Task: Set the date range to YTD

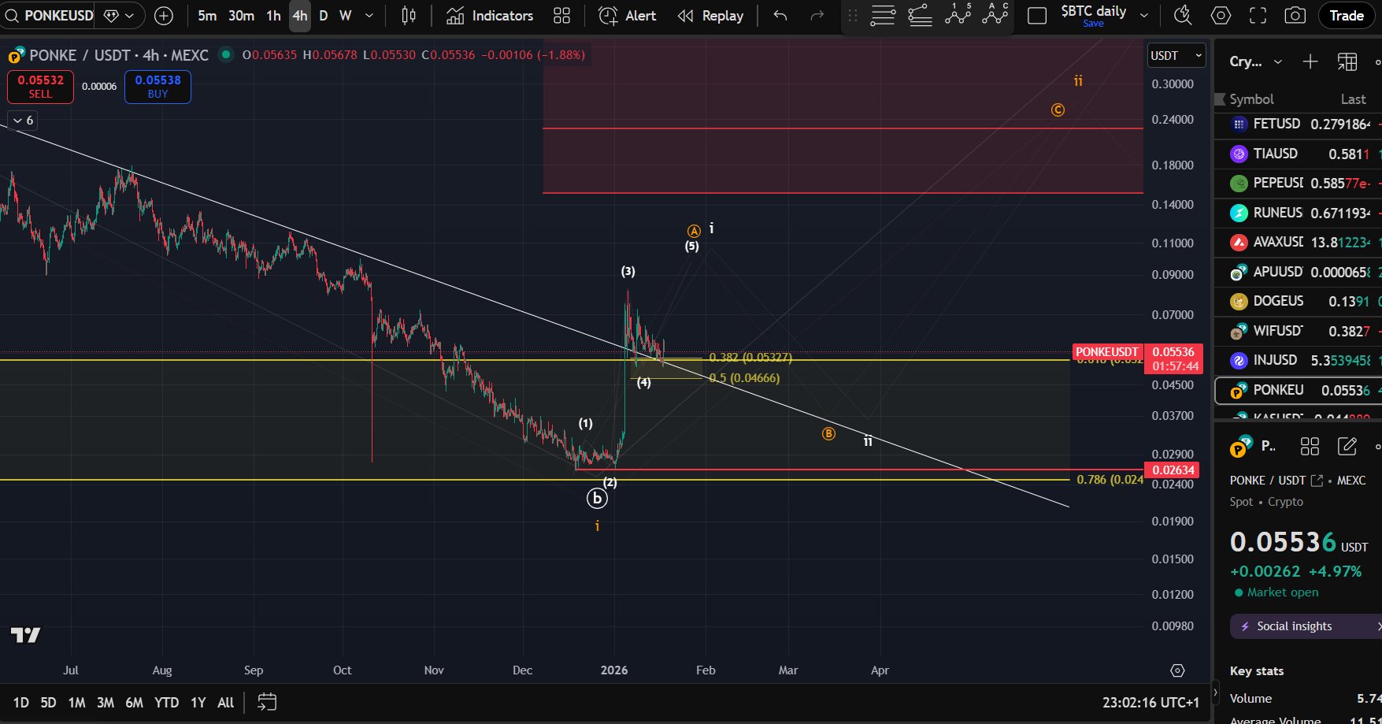Action: 166,703
